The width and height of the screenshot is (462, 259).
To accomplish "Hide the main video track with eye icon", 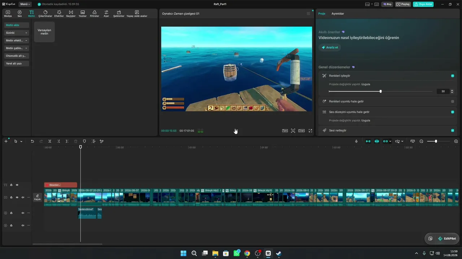I will coord(17,197).
